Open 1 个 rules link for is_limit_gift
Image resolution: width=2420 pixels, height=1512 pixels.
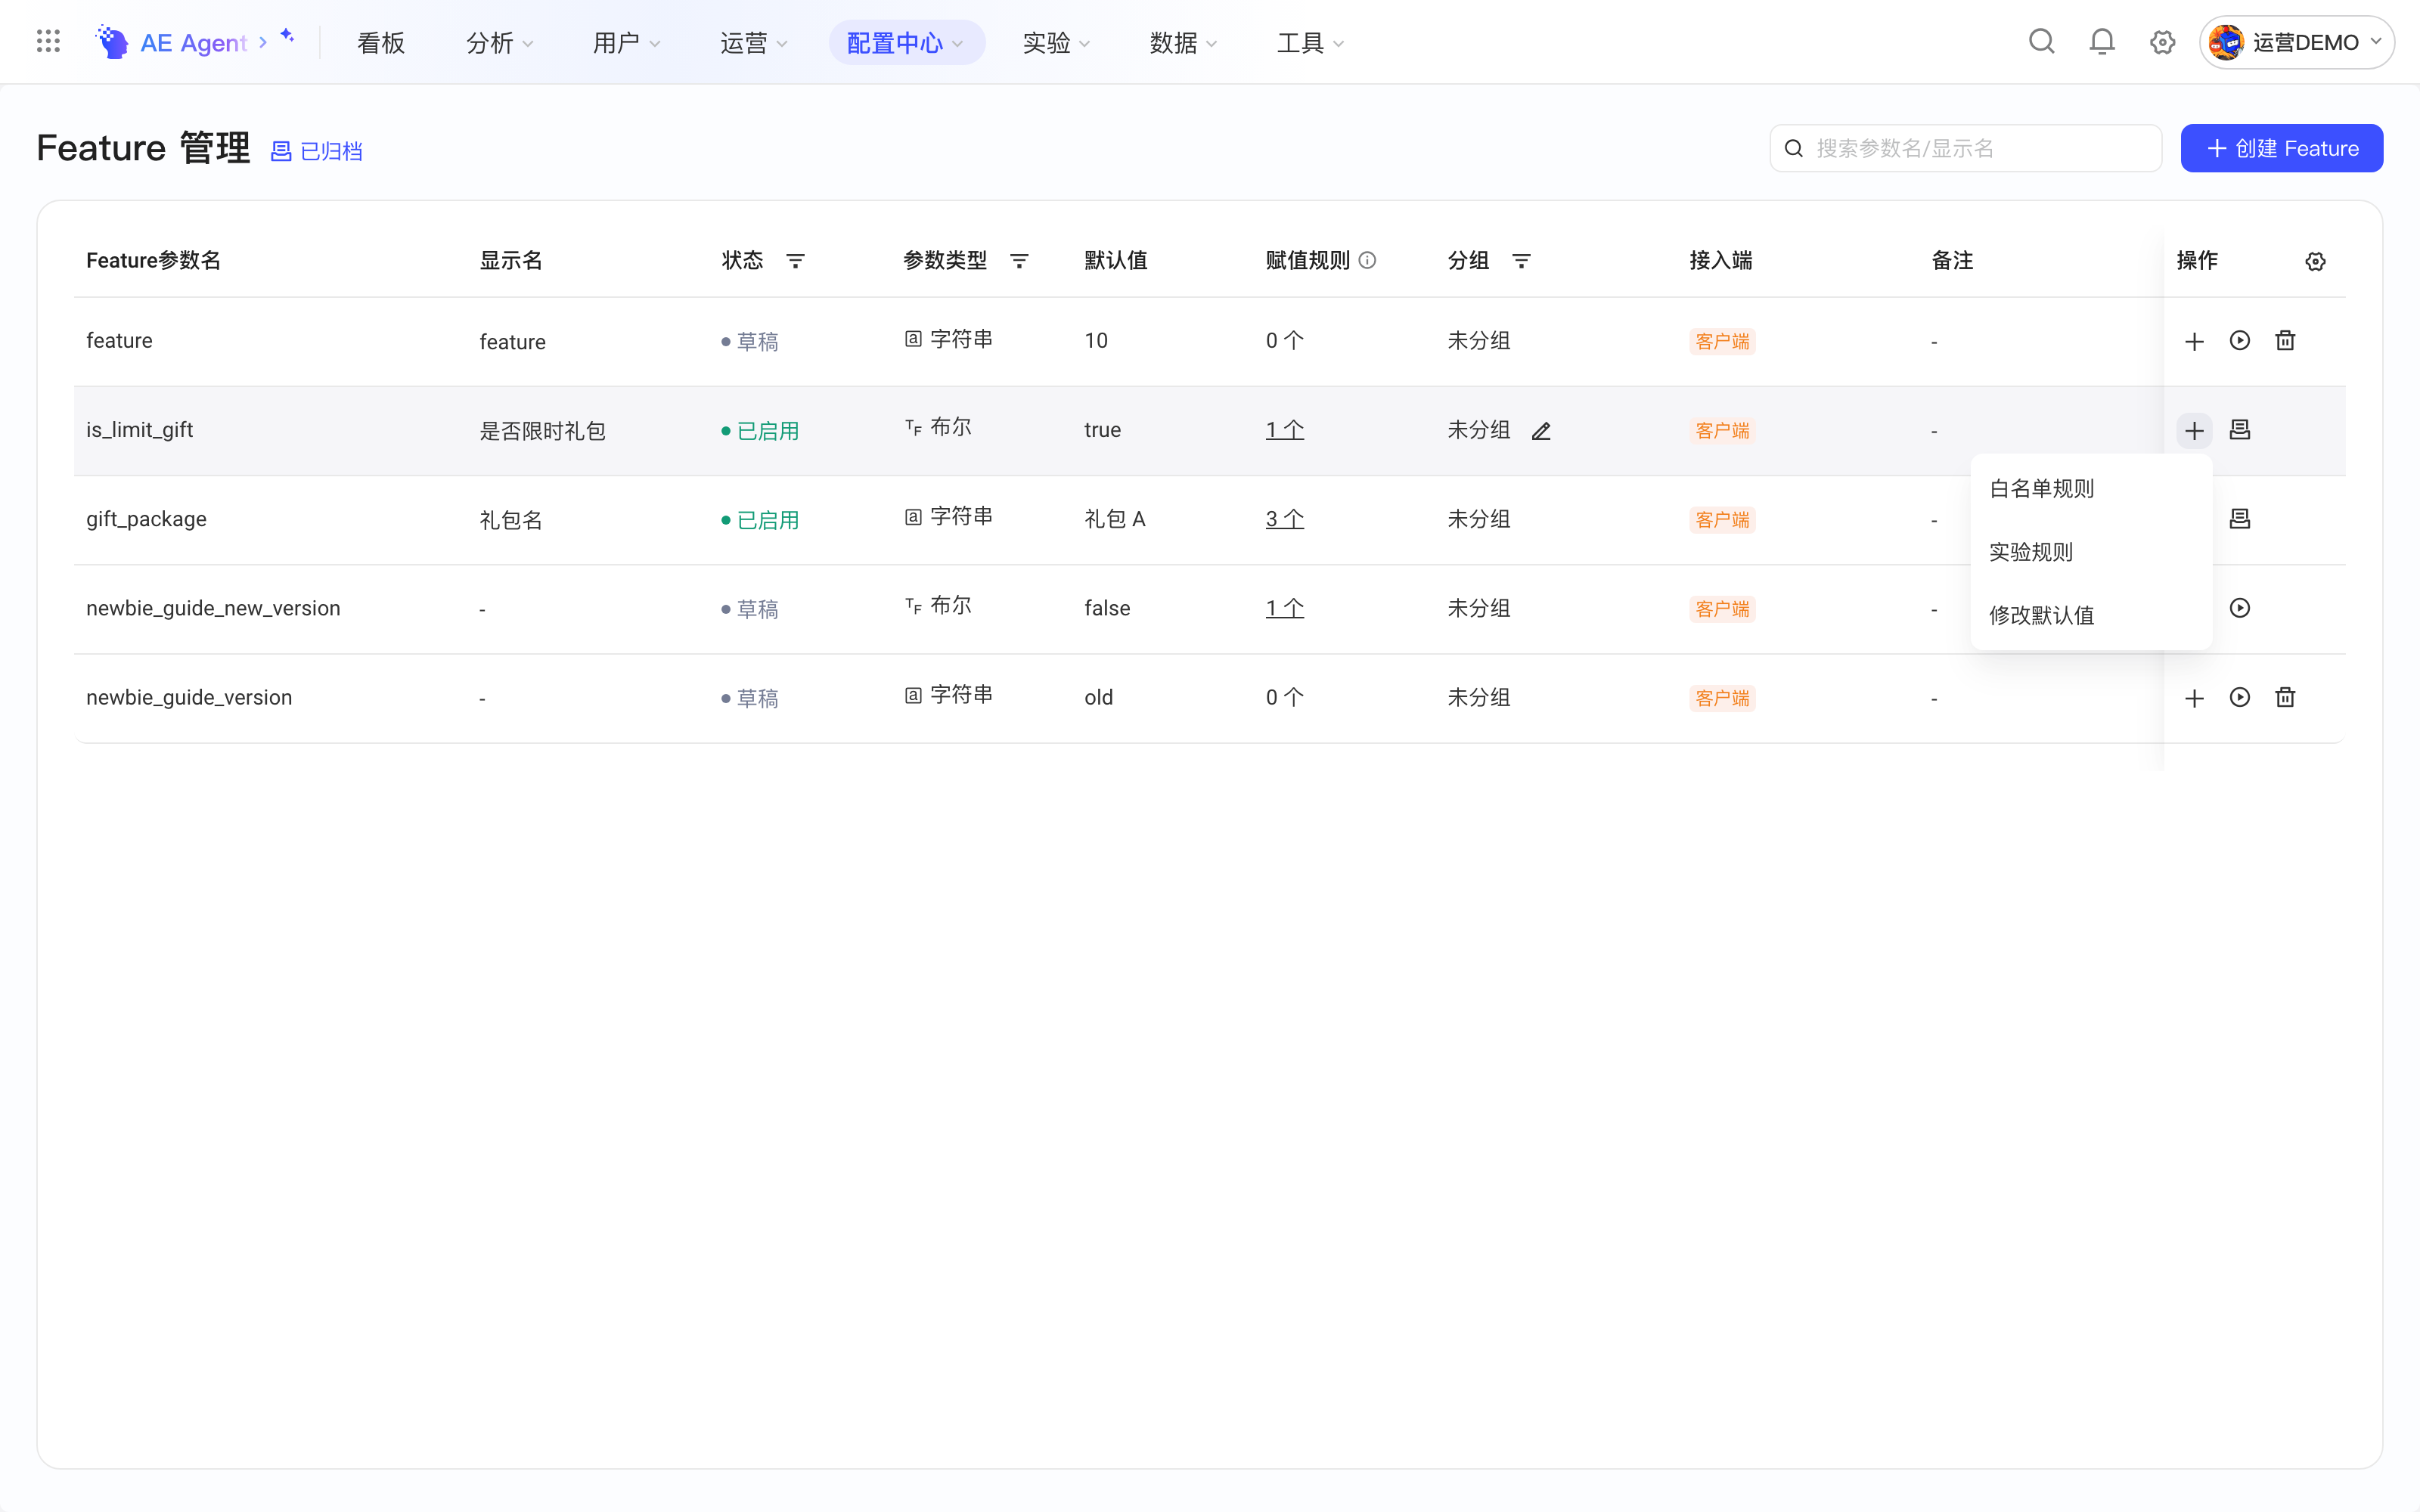tap(1284, 430)
